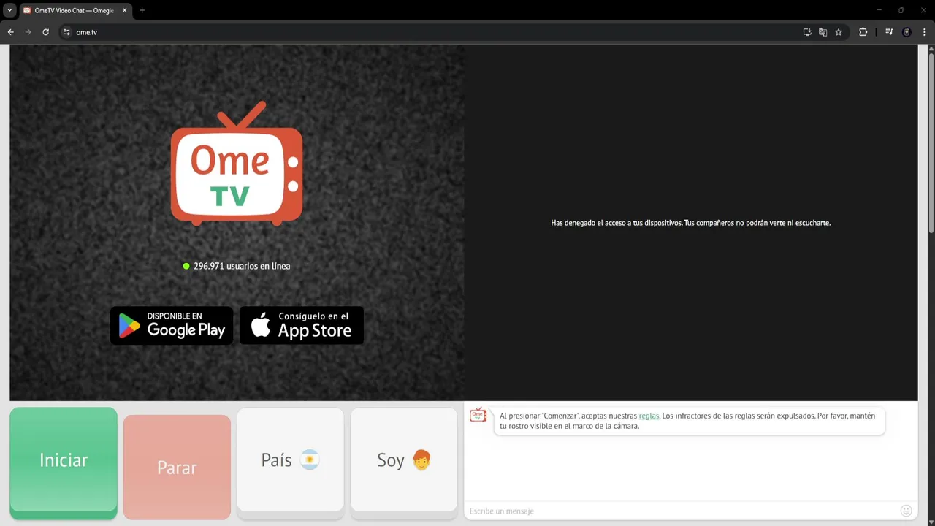Translate this page with Google Translate
This screenshot has width=935, height=526.
coord(823,32)
